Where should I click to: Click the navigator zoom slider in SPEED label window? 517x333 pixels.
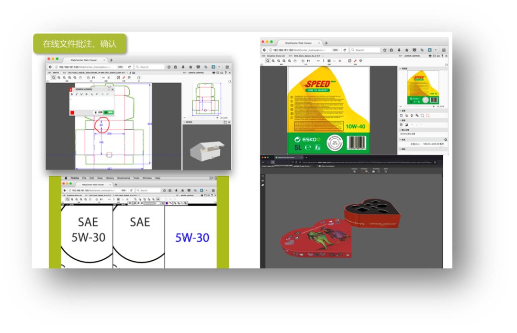[x=418, y=106]
